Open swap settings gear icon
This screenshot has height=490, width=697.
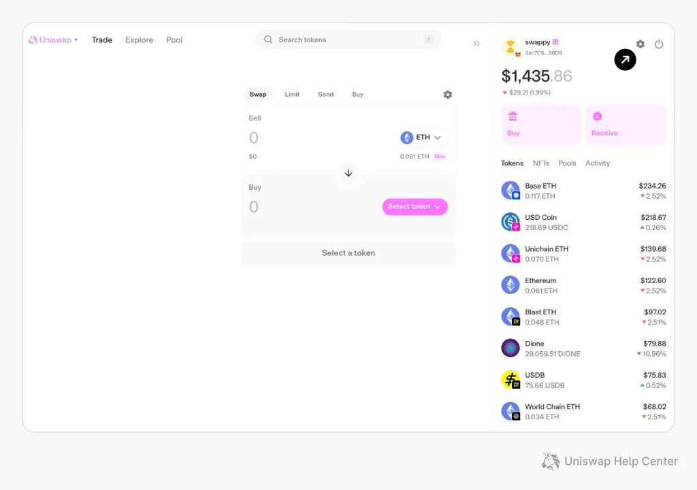[x=448, y=95]
